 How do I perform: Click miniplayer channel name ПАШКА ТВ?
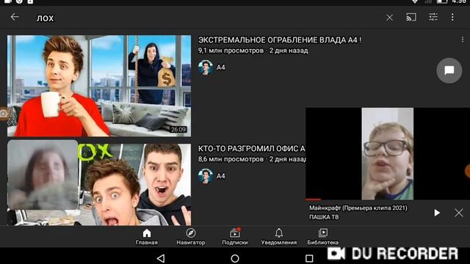(x=324, y=217)
